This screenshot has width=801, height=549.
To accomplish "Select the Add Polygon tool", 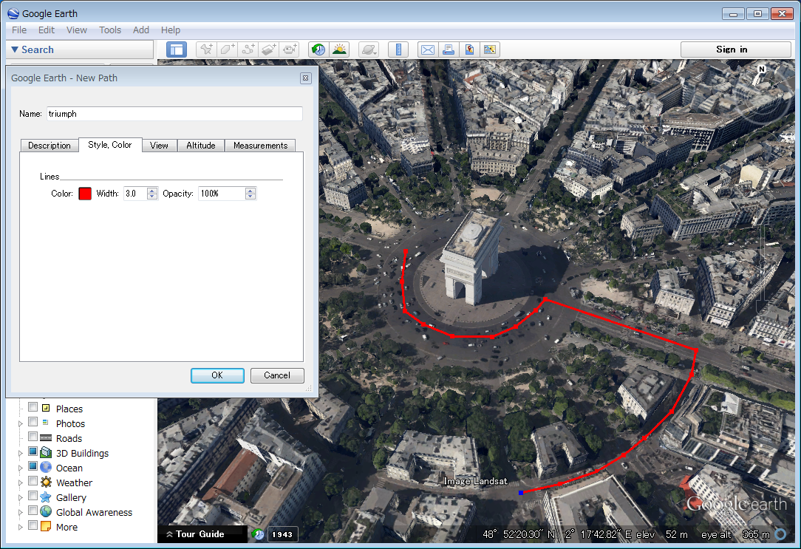I will [228, 50].
